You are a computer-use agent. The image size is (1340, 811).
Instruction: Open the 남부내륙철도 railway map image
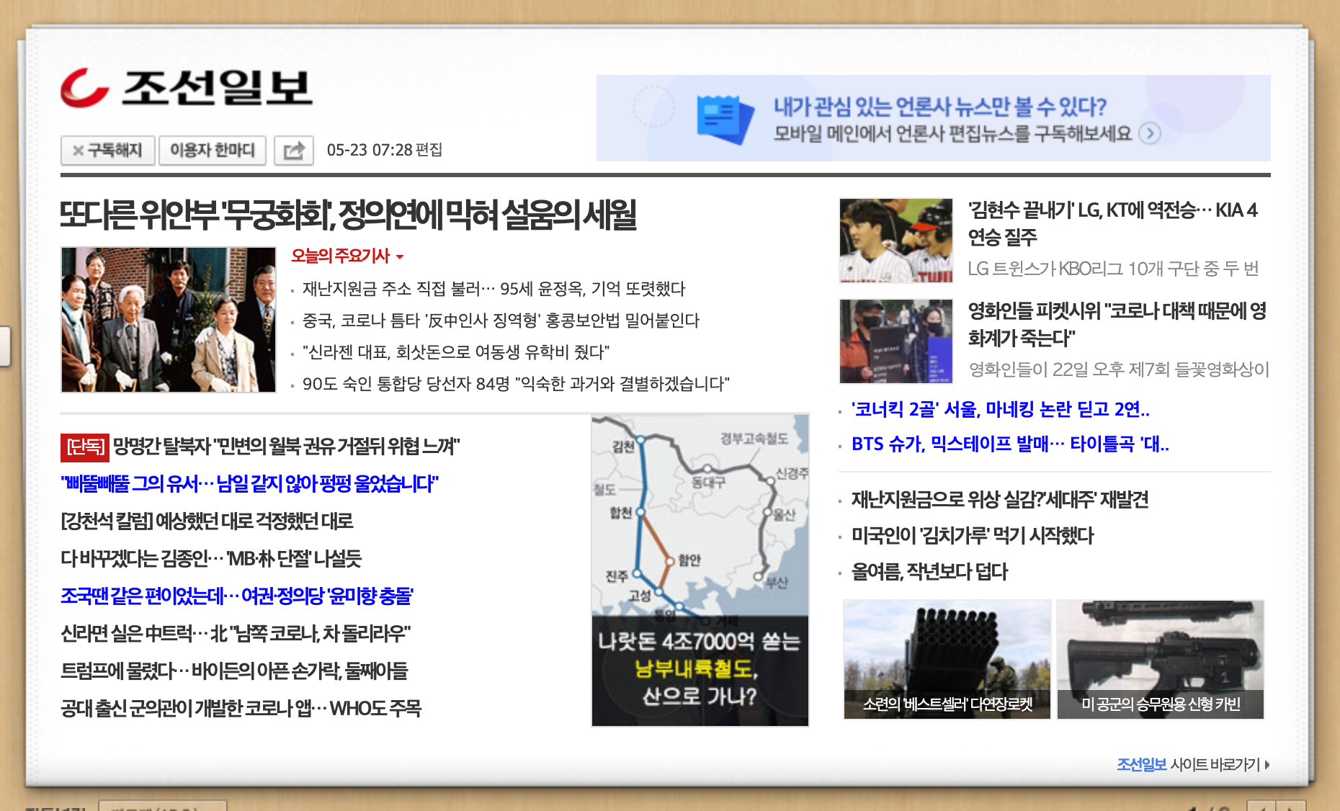click(700, 570)
